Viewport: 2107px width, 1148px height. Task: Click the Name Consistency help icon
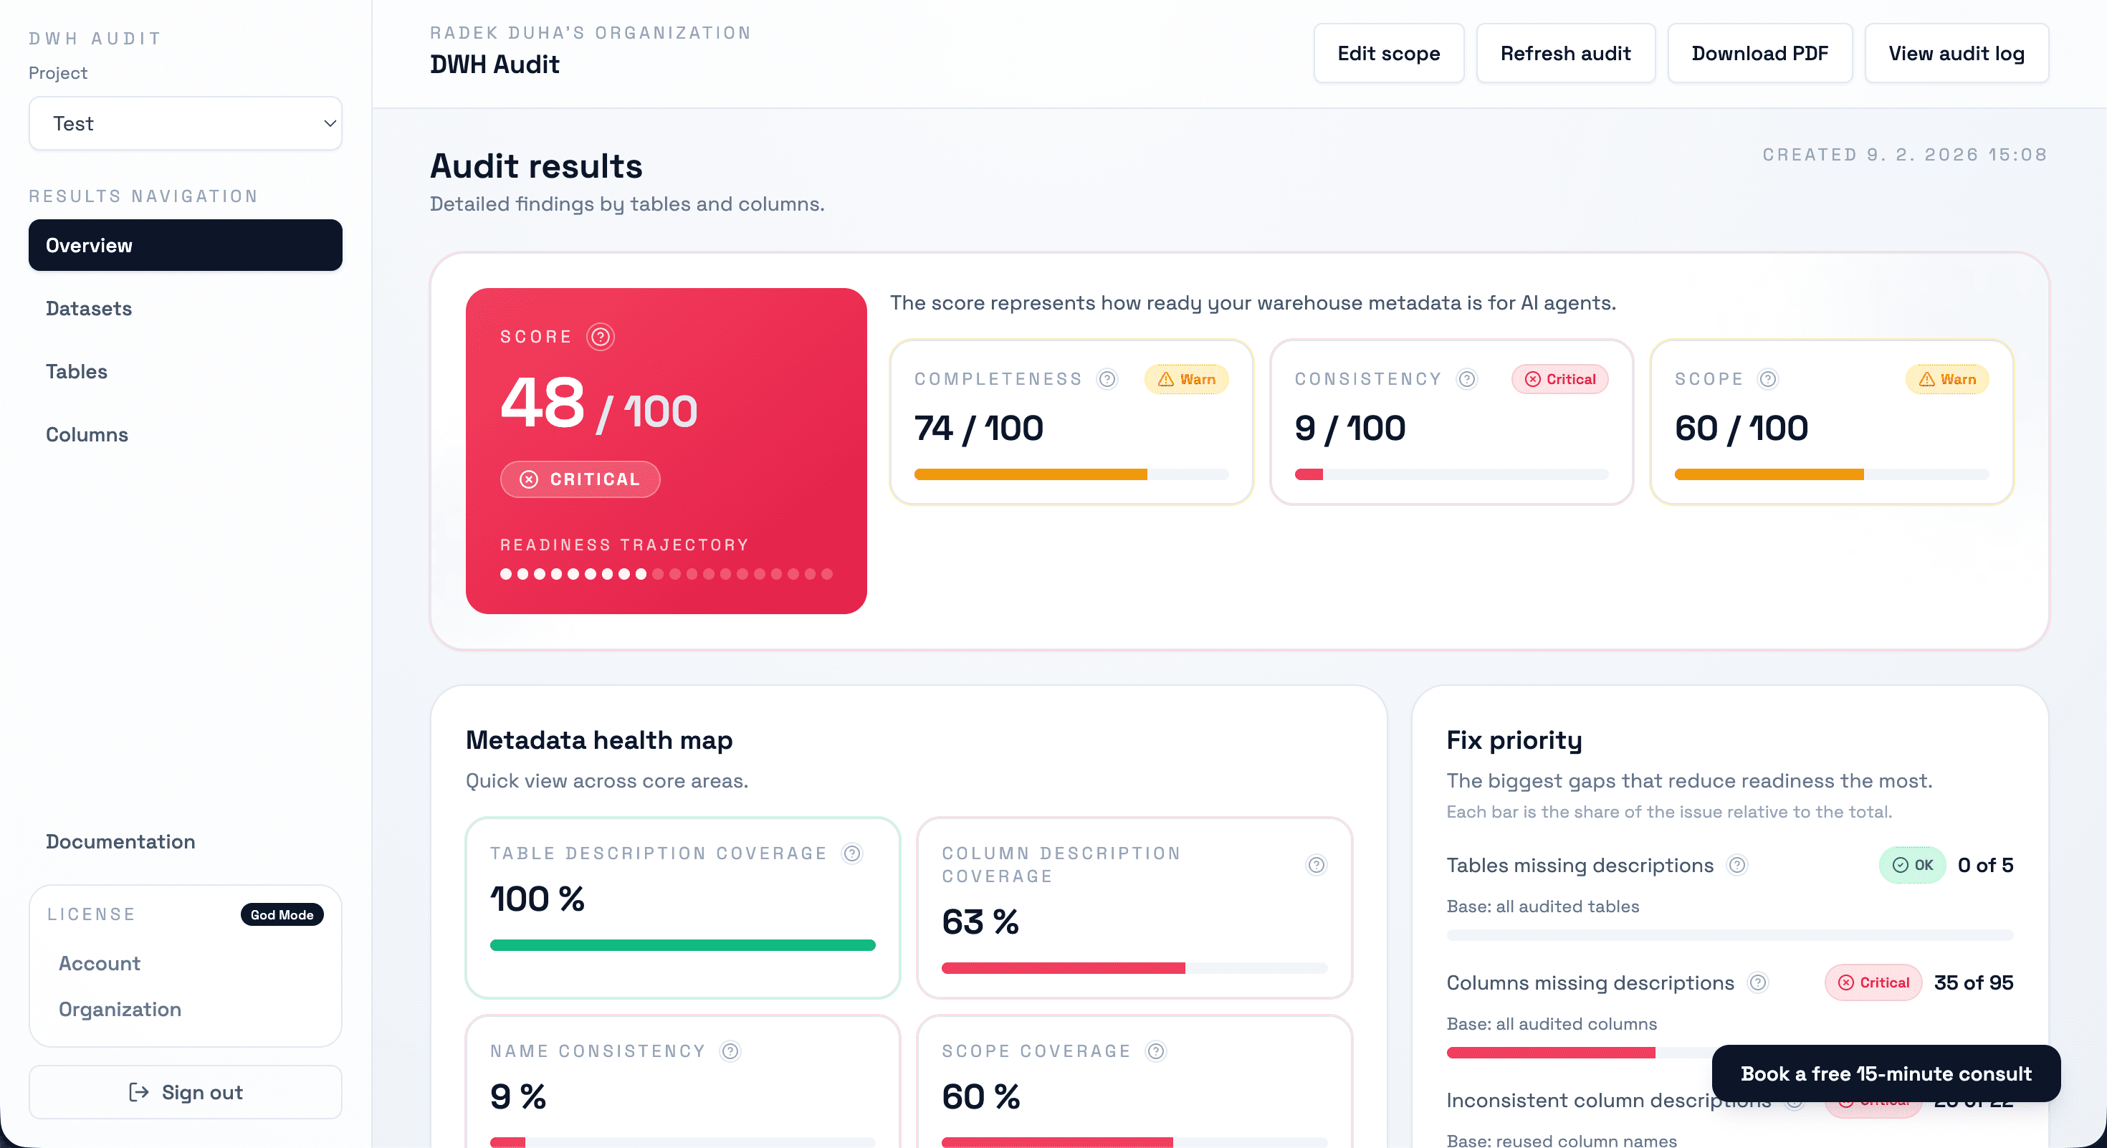click(x=730, y=1051)
